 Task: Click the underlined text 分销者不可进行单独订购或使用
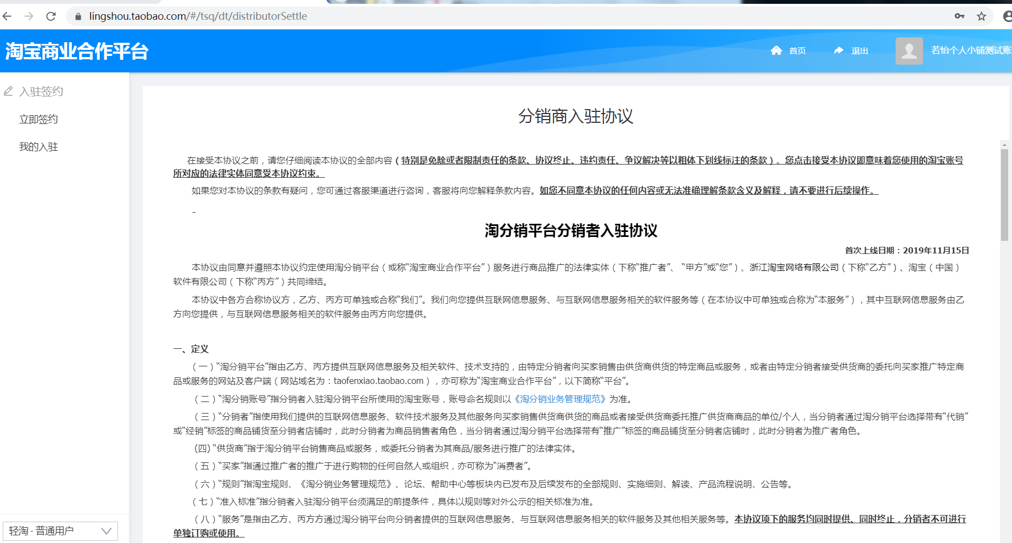(x=935, y=519)
